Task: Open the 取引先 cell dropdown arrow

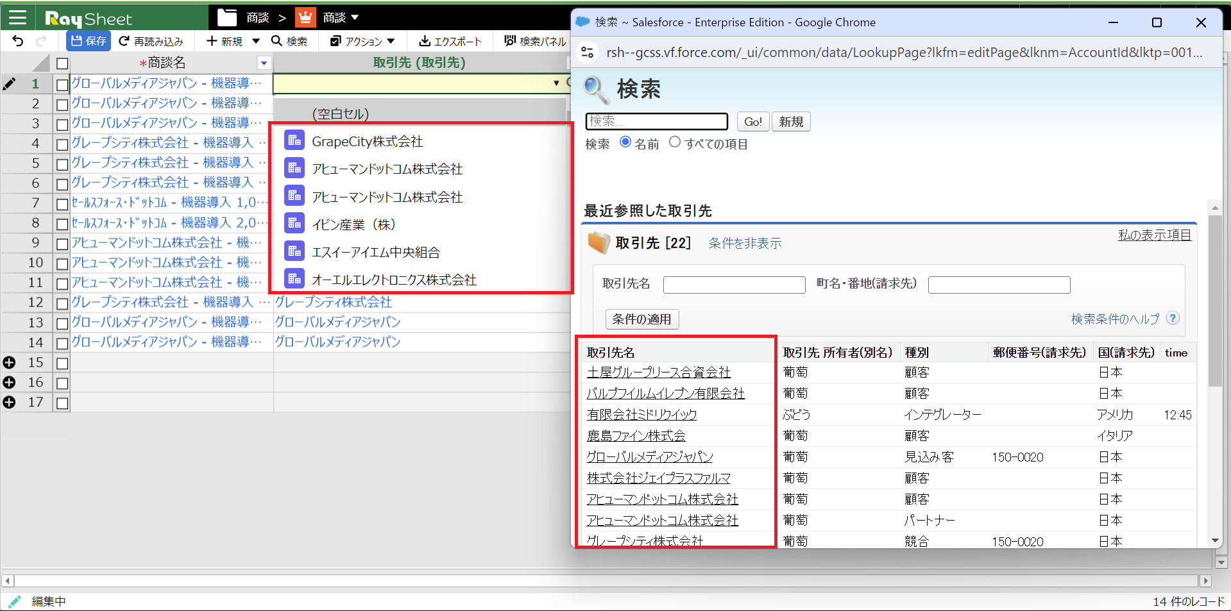Action: (556, 83)
